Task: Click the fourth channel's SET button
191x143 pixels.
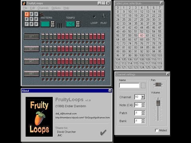Action: 31,74
